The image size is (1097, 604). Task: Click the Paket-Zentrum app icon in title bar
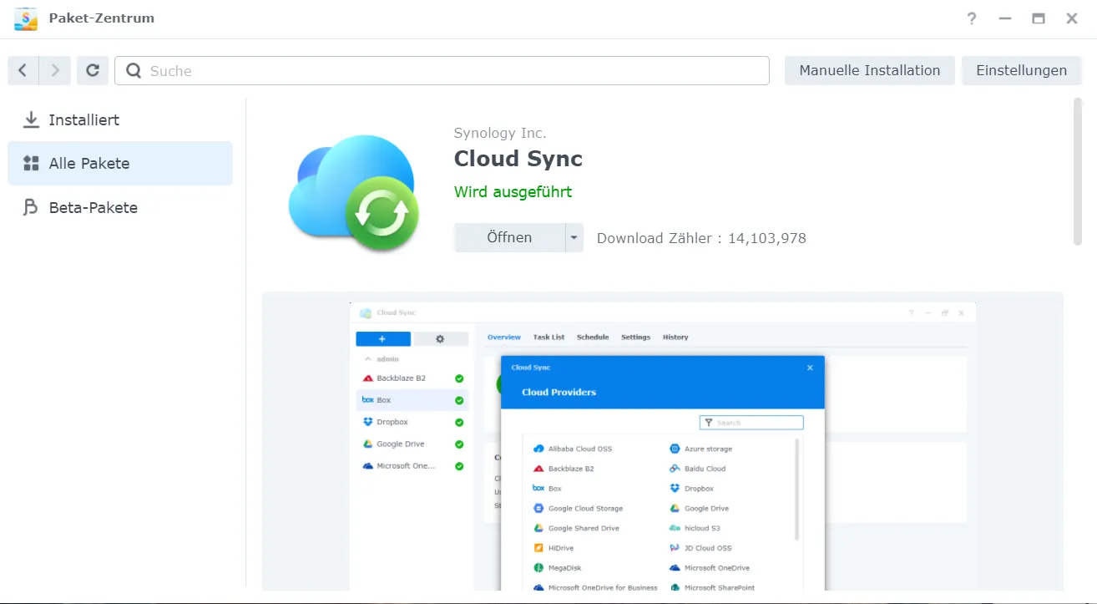[x=26, y=18]
